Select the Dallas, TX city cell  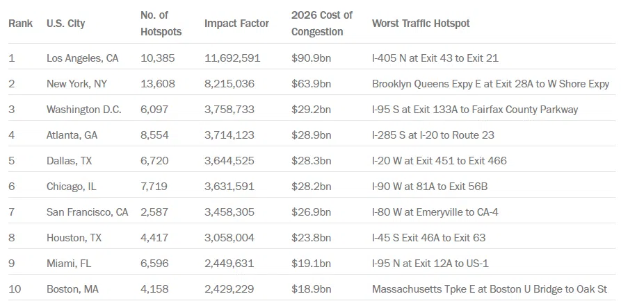(x=70, y=161)
